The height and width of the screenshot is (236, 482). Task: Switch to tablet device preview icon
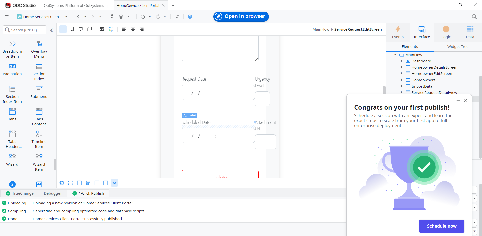[x=72, y=29]
